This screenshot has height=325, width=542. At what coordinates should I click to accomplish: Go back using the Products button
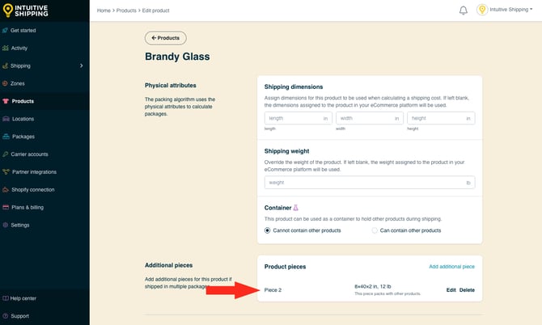point(166,38)
